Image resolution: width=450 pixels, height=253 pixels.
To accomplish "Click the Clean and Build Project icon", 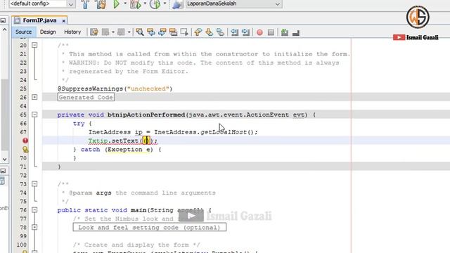I will click(101, 4).
